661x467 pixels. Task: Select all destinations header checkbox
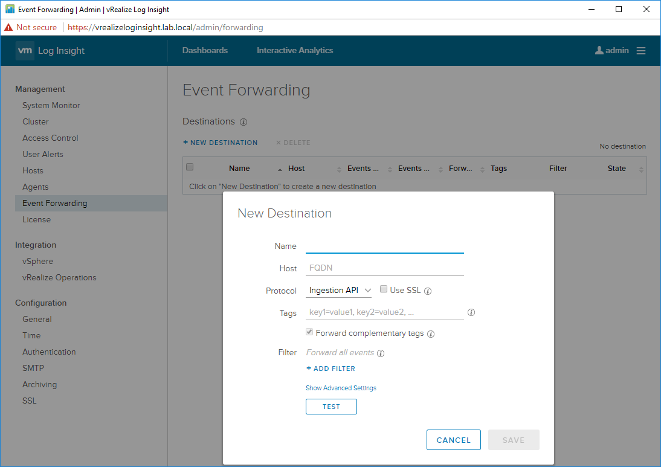click(190, 167)
